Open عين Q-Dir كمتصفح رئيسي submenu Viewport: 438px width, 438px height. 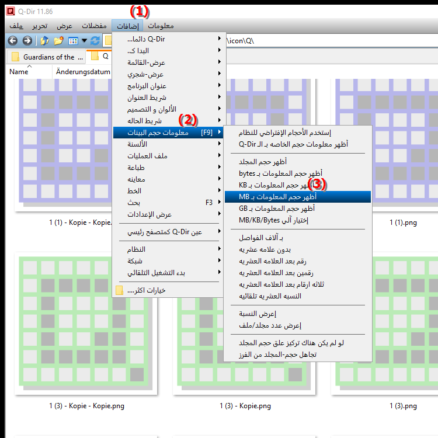pos(168,232)
